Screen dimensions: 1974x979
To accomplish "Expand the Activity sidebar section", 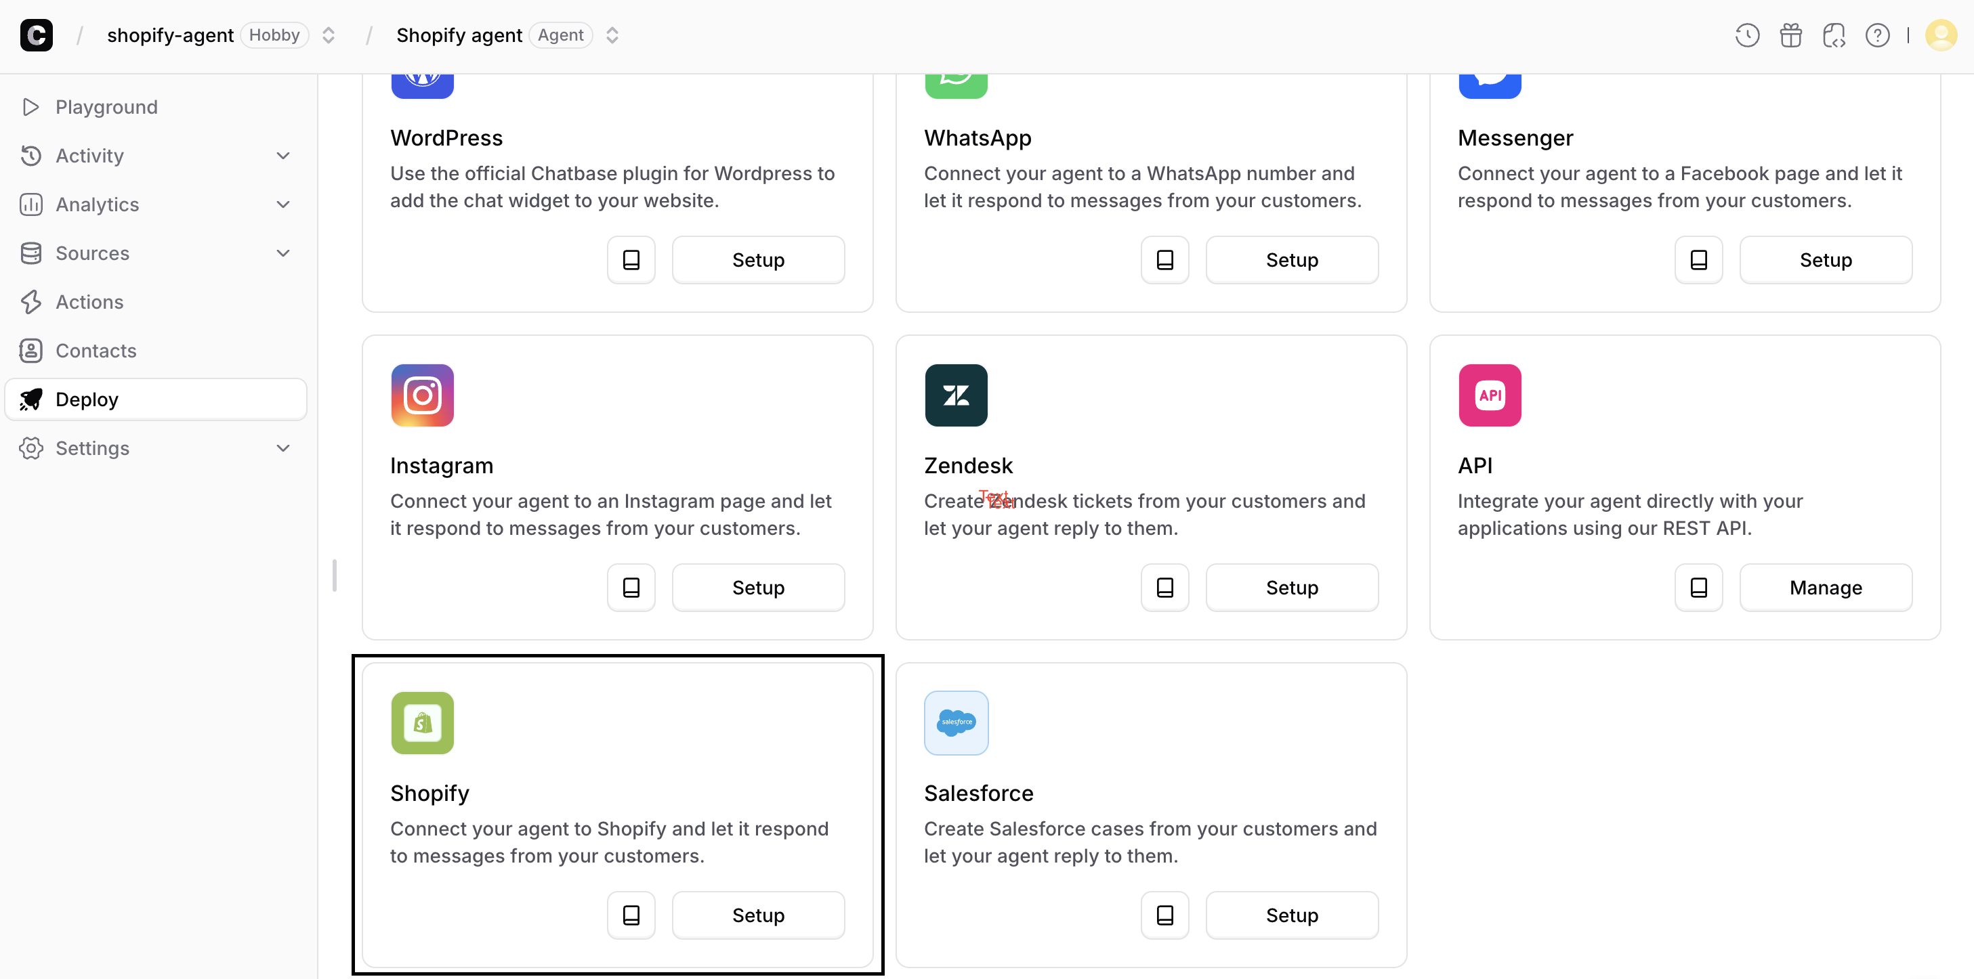I will [282, 156].
